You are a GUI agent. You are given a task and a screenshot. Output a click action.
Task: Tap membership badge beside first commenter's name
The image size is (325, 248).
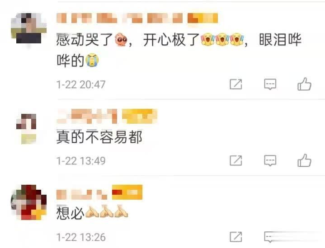(x=203, y=18)
